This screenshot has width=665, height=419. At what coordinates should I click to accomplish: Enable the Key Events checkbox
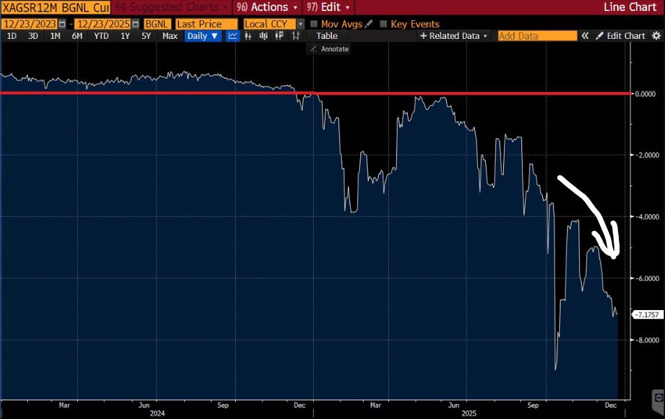coord(383,24)
